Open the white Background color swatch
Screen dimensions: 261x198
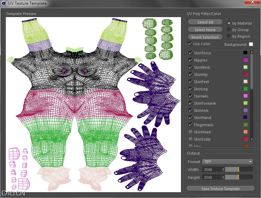[x=251, y=44]
